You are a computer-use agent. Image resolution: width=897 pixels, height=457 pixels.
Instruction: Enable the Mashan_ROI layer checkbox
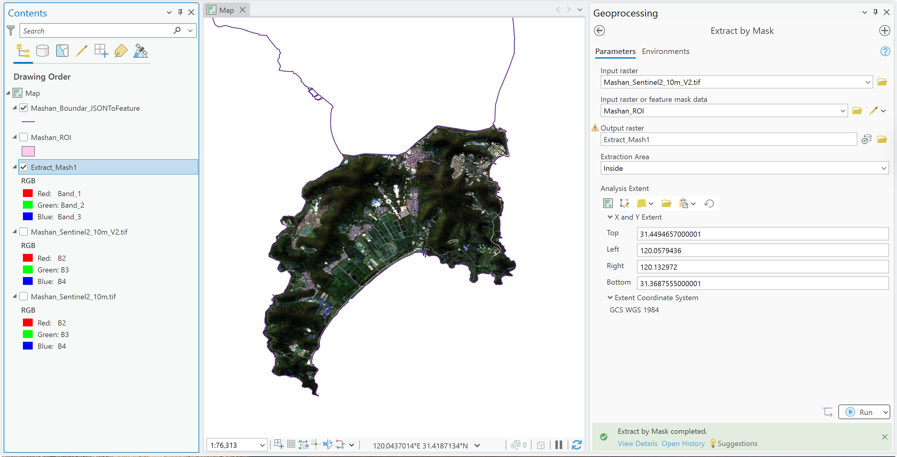pyautogui.click(x=24, y=137)
